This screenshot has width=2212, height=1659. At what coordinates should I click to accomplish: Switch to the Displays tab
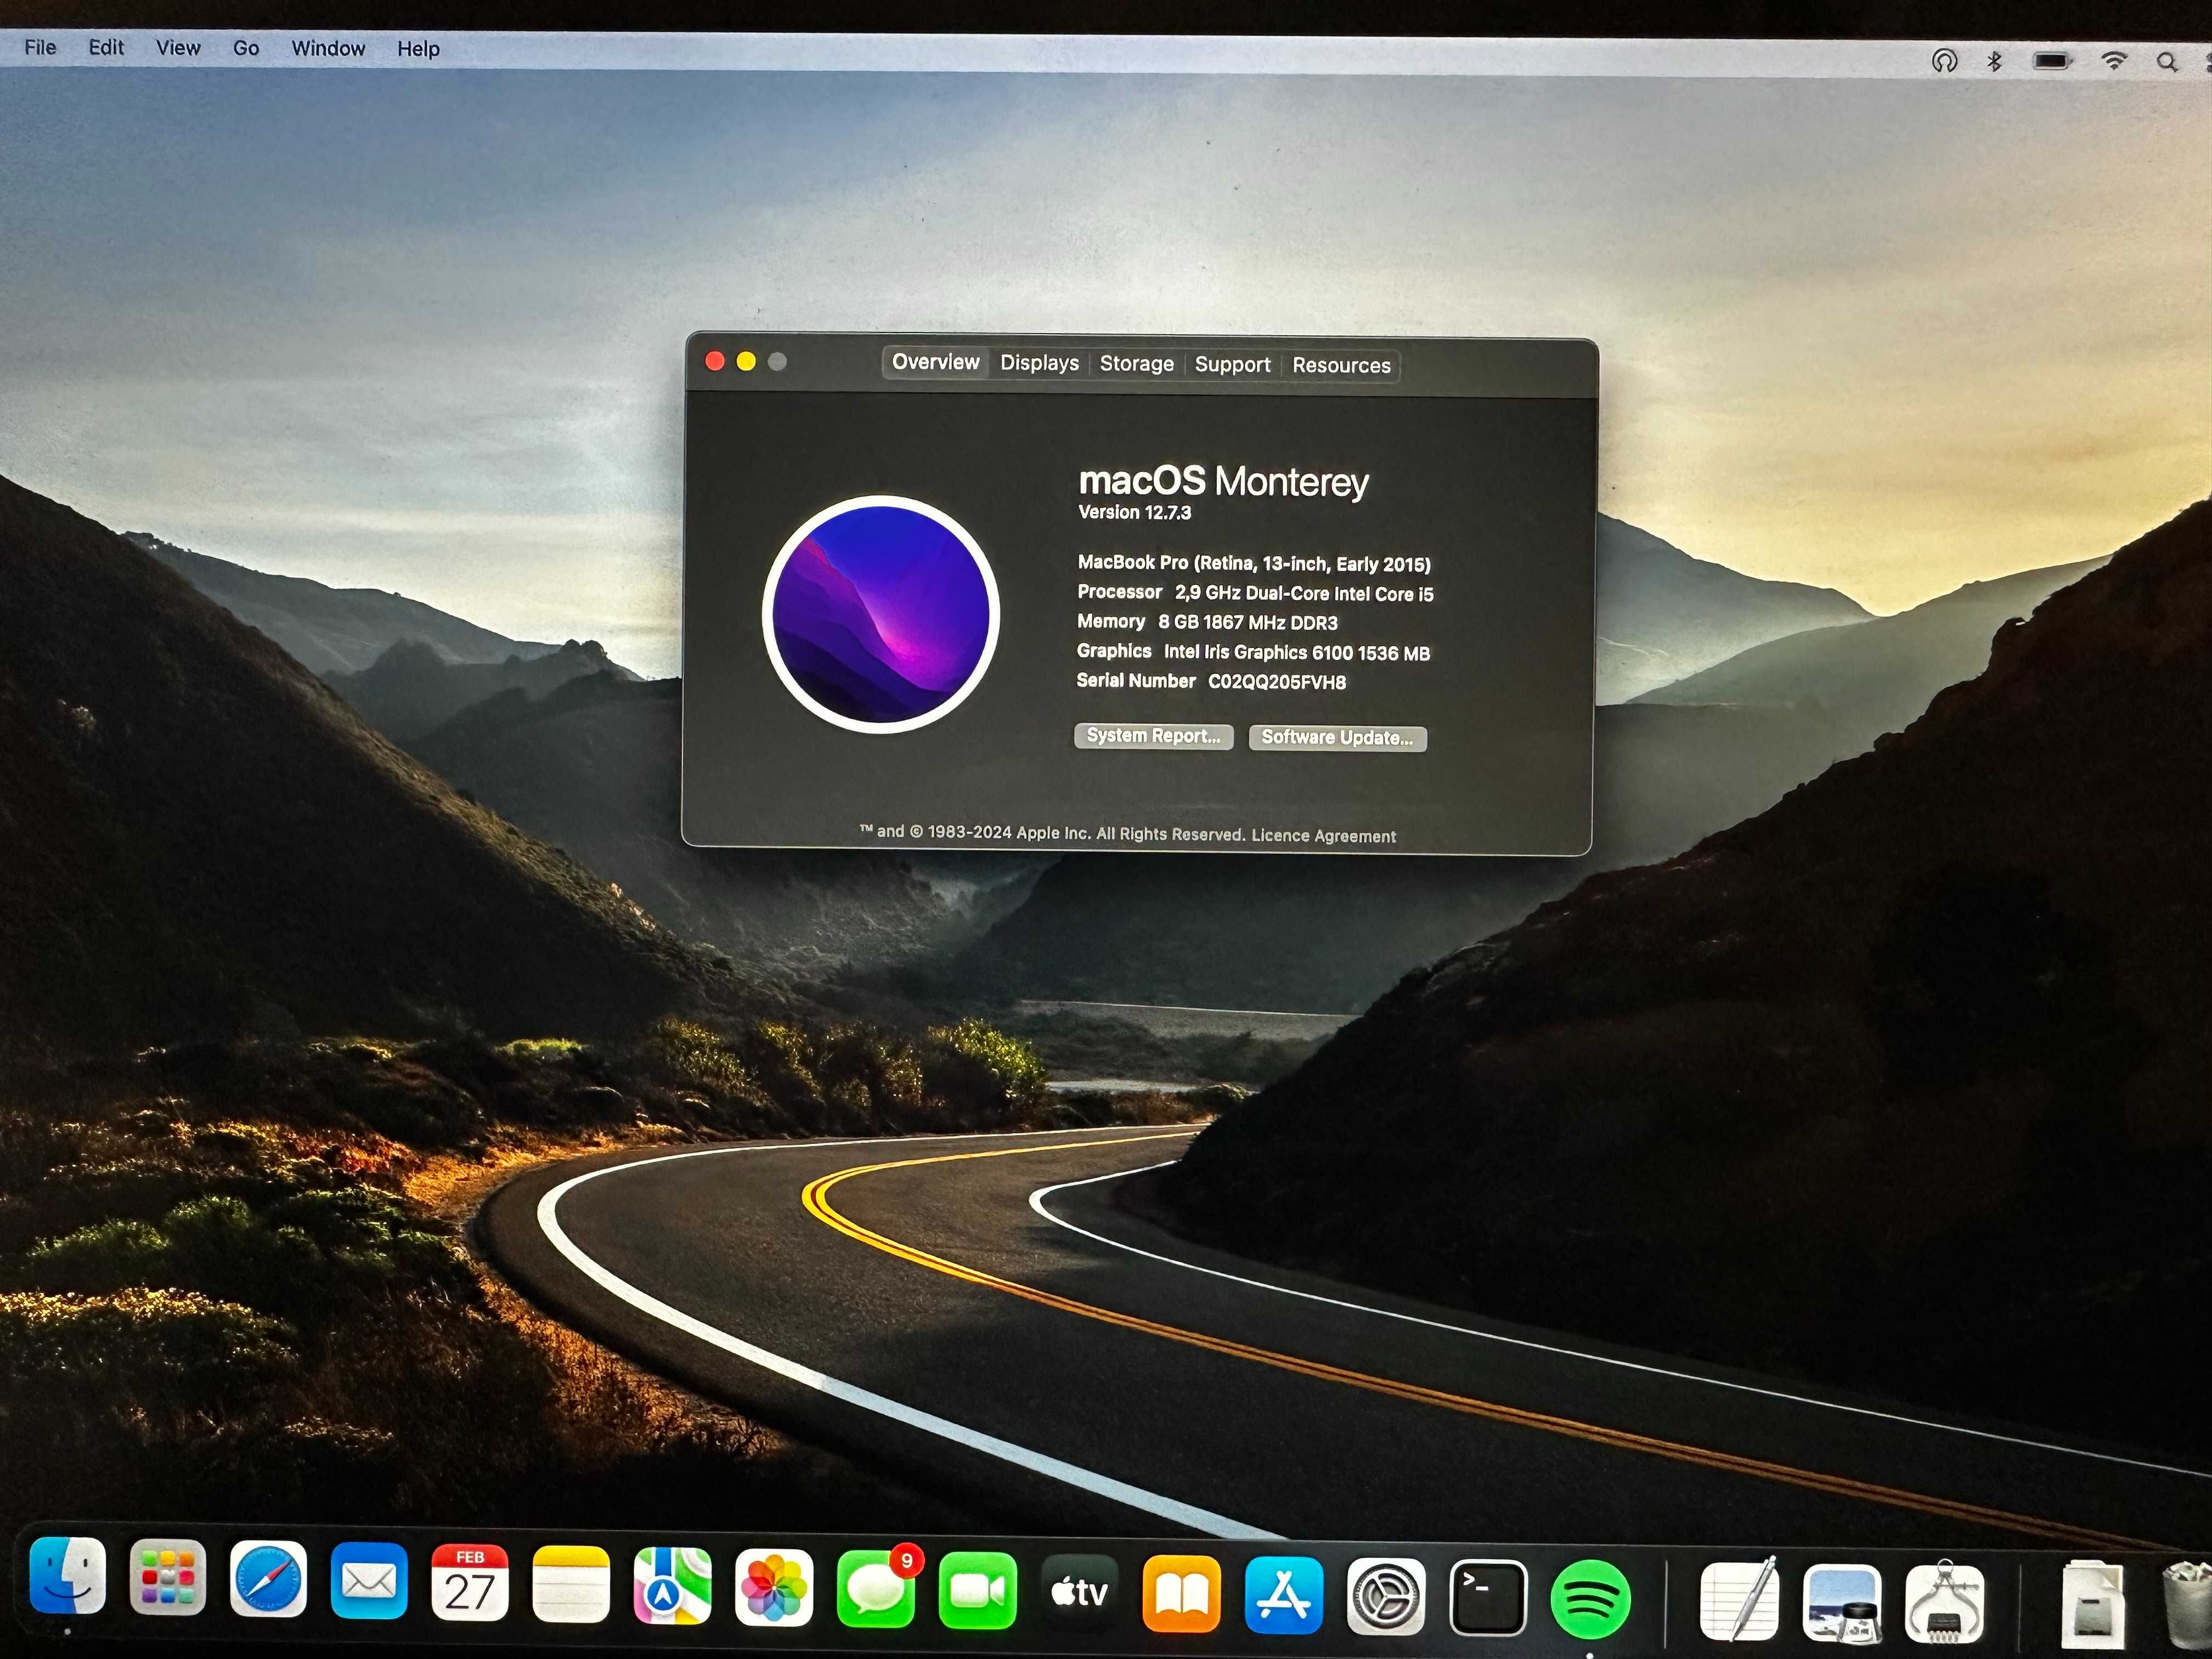point(1040,363)
